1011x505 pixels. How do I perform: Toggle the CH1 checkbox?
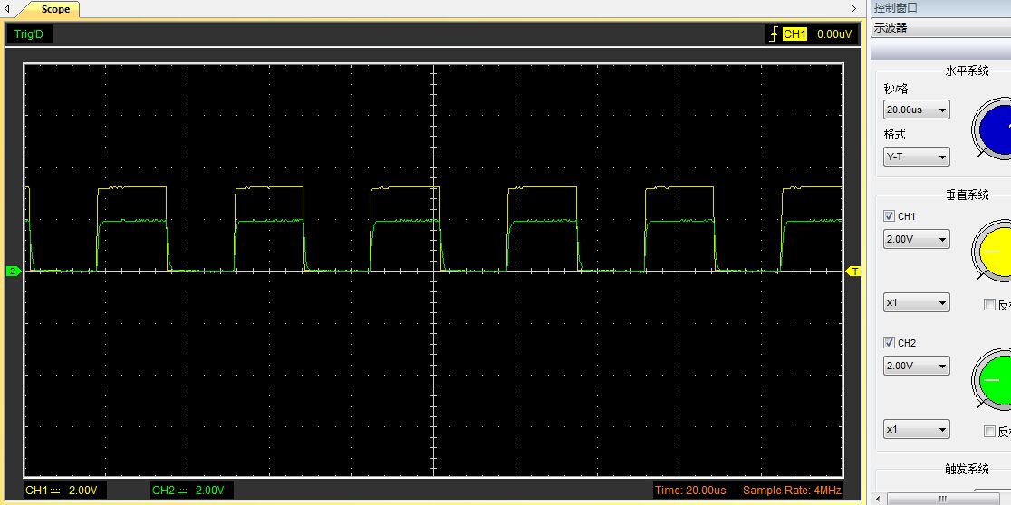(x=889, y=216)
